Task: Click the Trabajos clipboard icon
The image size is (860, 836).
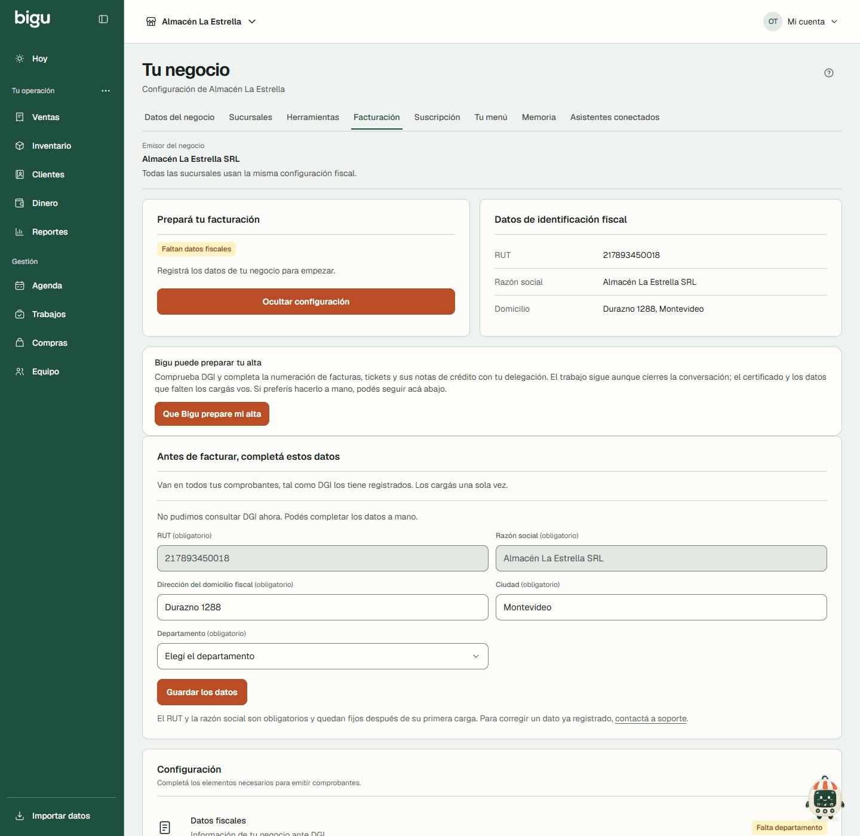Action: tap(20, 314)
